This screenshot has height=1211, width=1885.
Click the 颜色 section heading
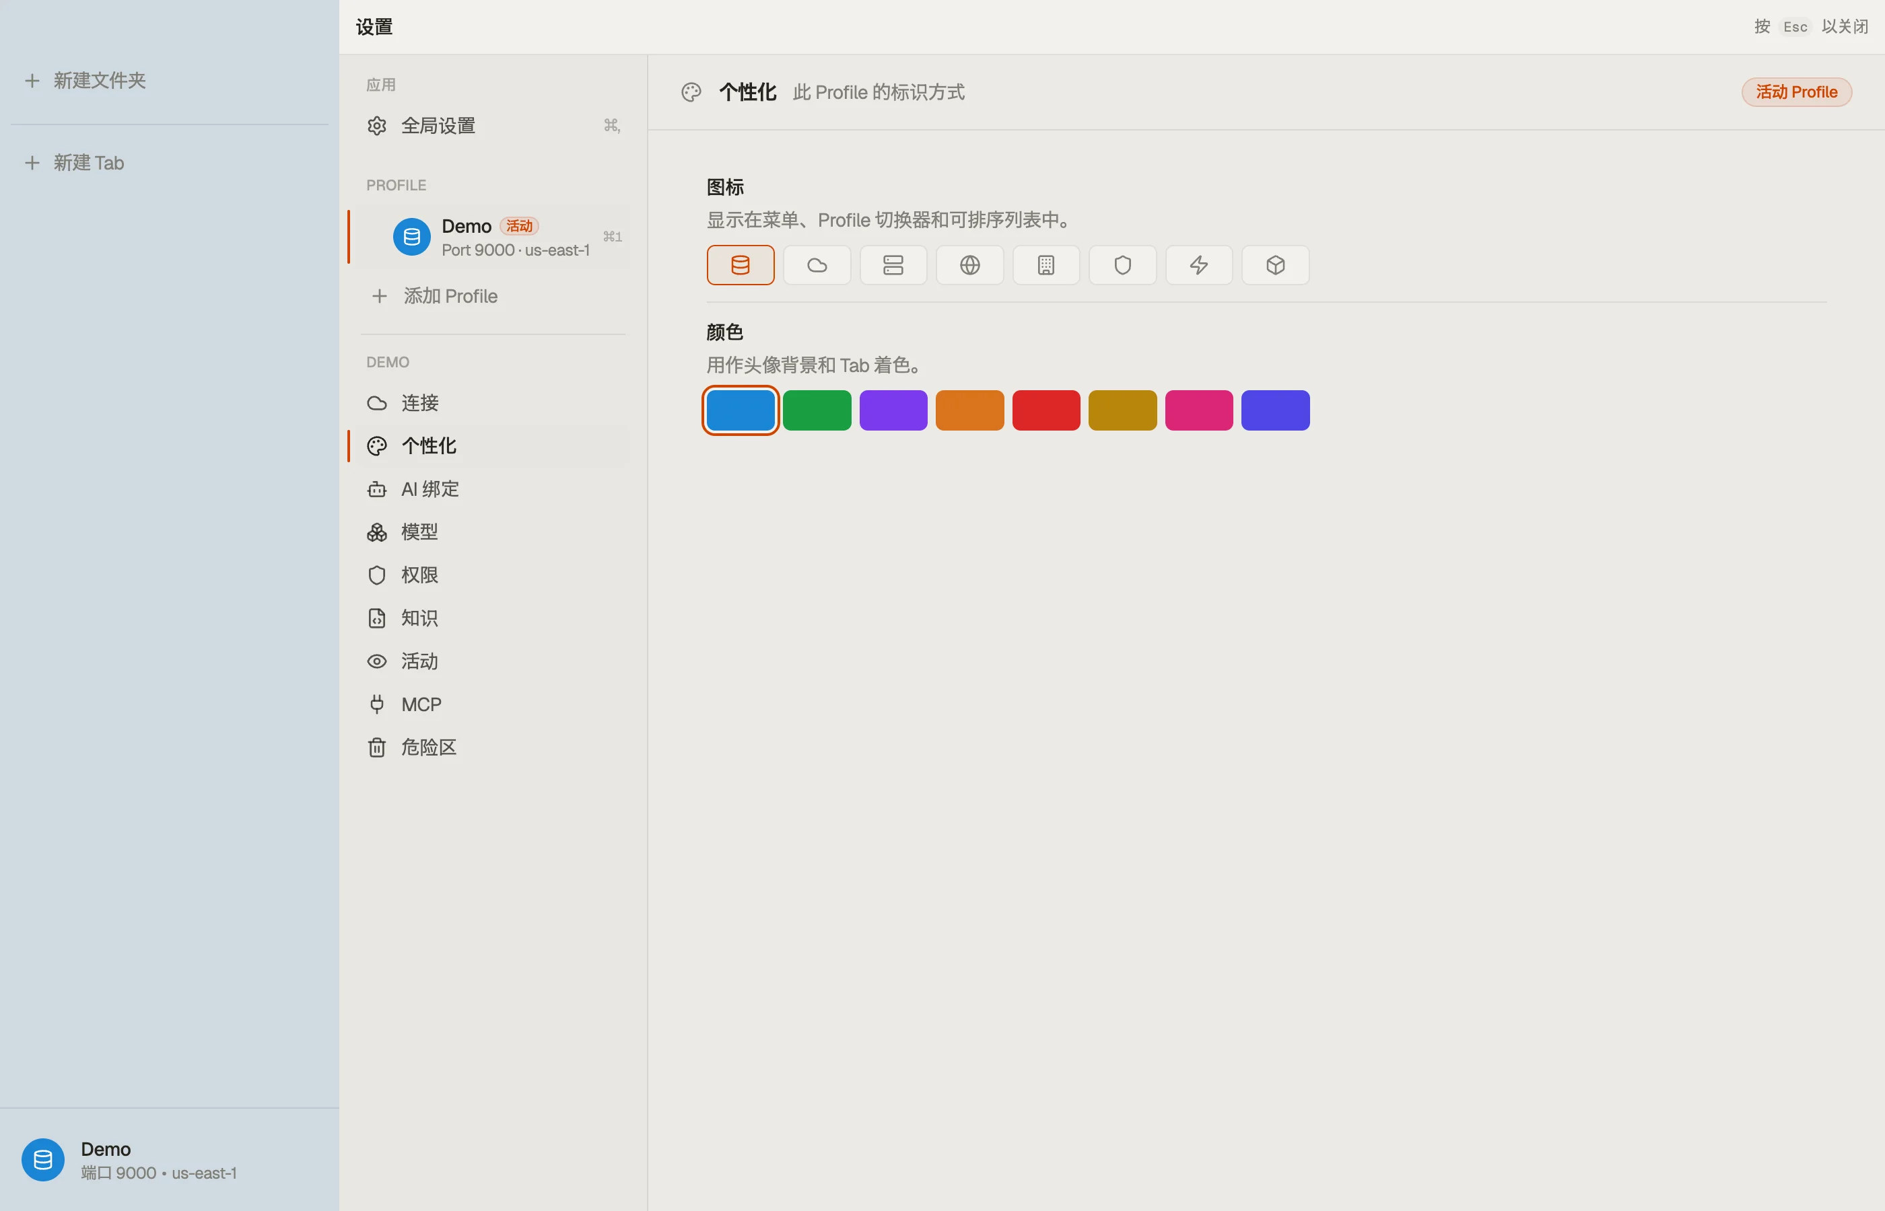coord(724,332)
